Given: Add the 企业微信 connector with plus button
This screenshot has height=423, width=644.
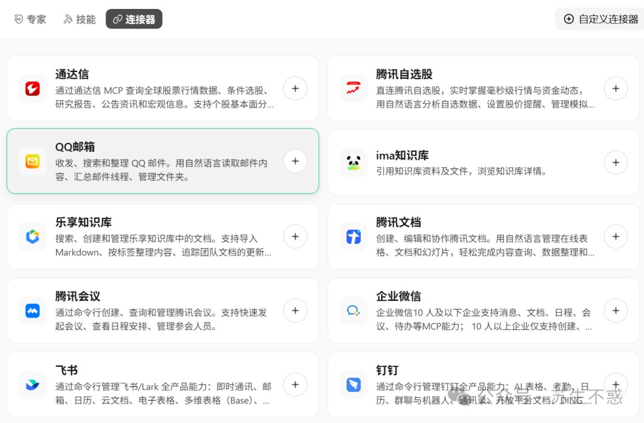Looking at the screenshot, I should point(615,310).
